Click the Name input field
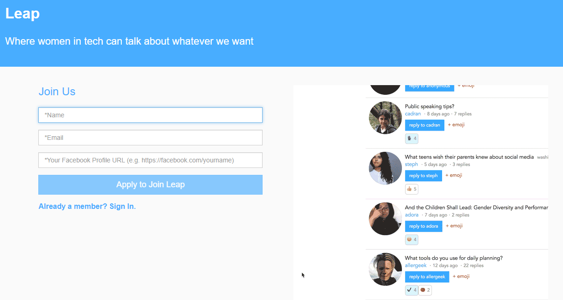Screen dimensions: 563x300 pos(150,115)
